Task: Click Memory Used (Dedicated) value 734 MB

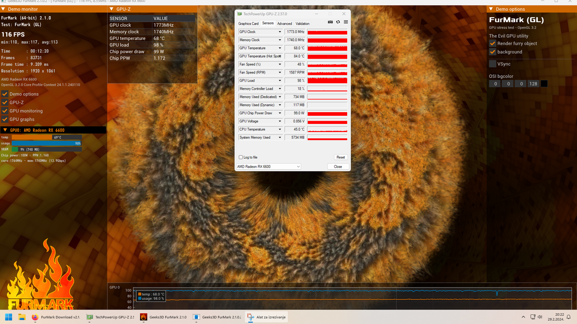Action: point(295,97)
